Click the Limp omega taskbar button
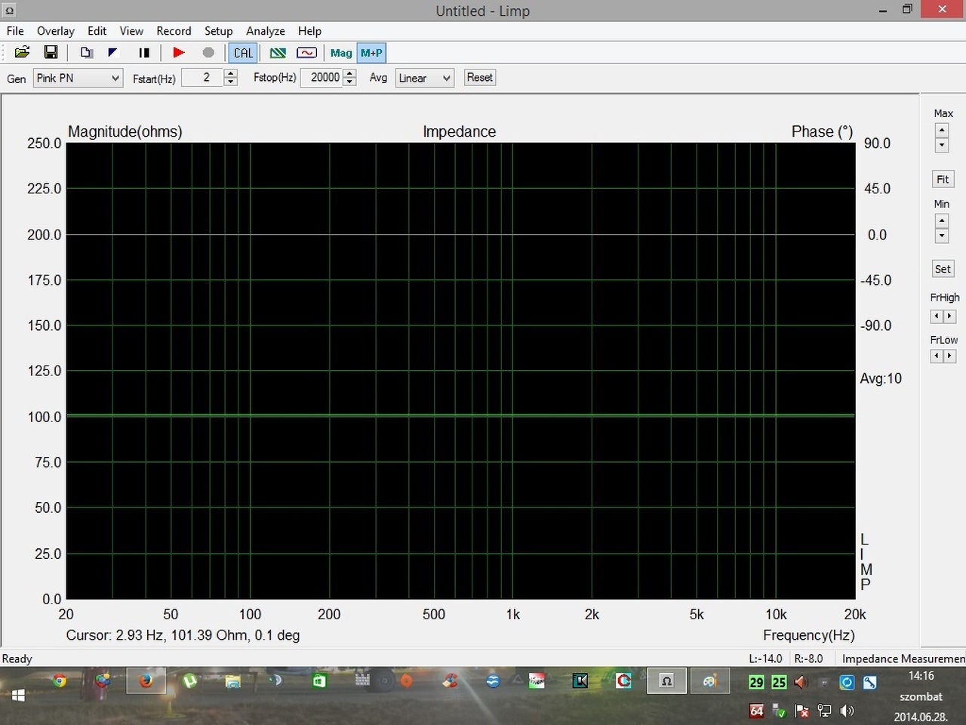 point(666,680)
